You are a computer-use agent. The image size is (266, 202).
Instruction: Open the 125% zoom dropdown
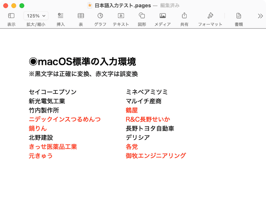point(36,16)
